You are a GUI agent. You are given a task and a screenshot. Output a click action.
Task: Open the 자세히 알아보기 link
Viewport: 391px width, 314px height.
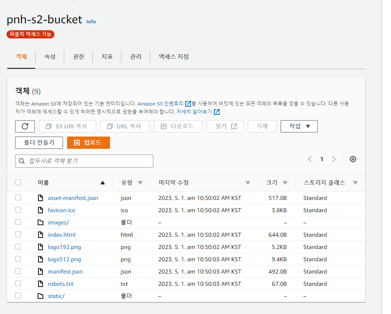[x=194, y=112]
